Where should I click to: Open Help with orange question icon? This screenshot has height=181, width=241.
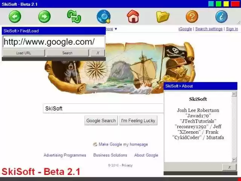(x=192, y=17)
